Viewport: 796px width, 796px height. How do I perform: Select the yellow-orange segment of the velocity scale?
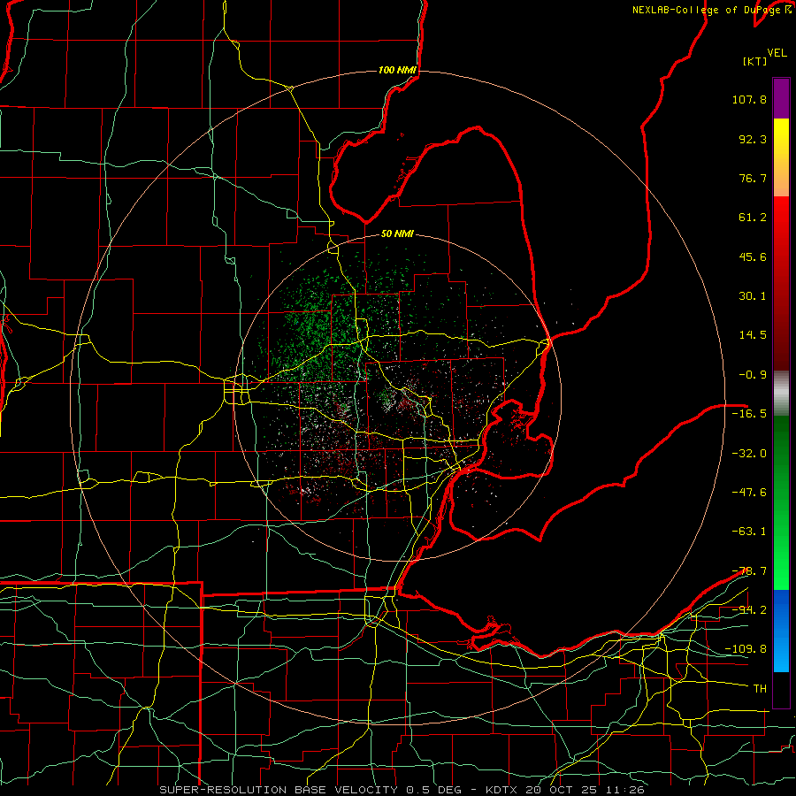781,157
